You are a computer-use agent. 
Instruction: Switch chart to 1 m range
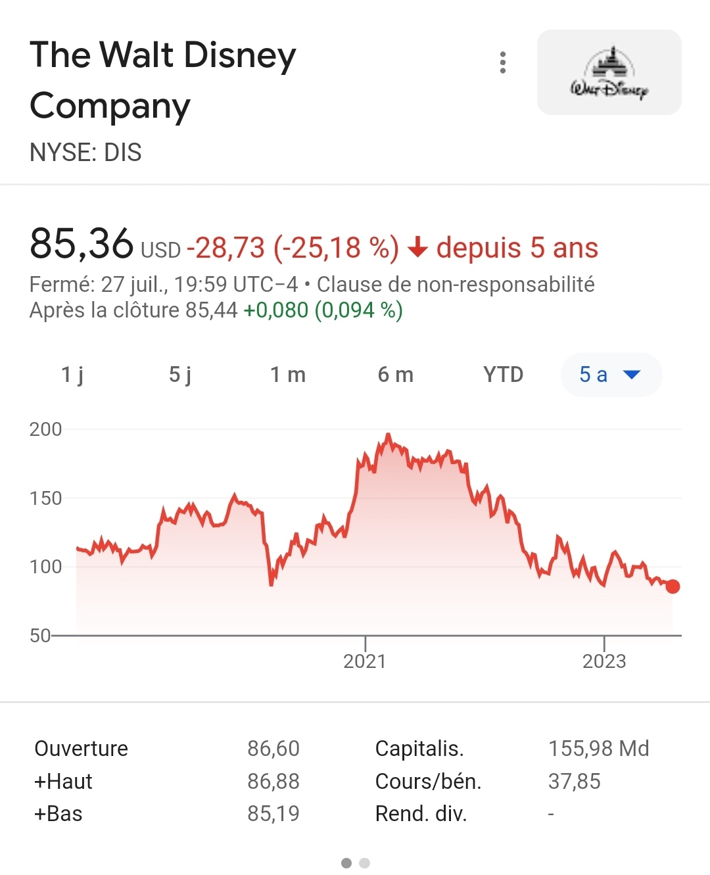tap(288, 375)
